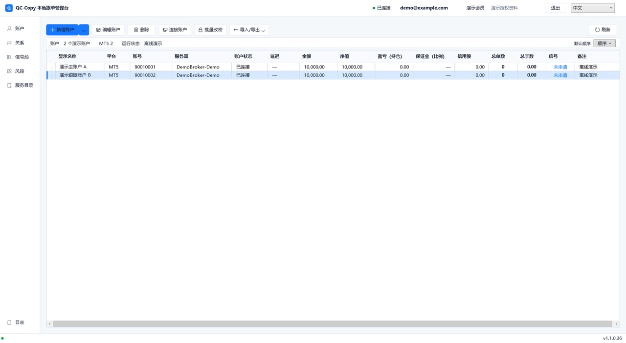The width and height of the screenshot is (626, 343).
Task: Click the 删除 trash button
Action: 141,30
